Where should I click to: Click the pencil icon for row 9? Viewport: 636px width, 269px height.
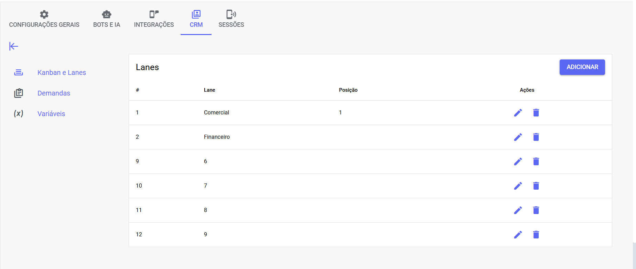[x=518, y=161]
